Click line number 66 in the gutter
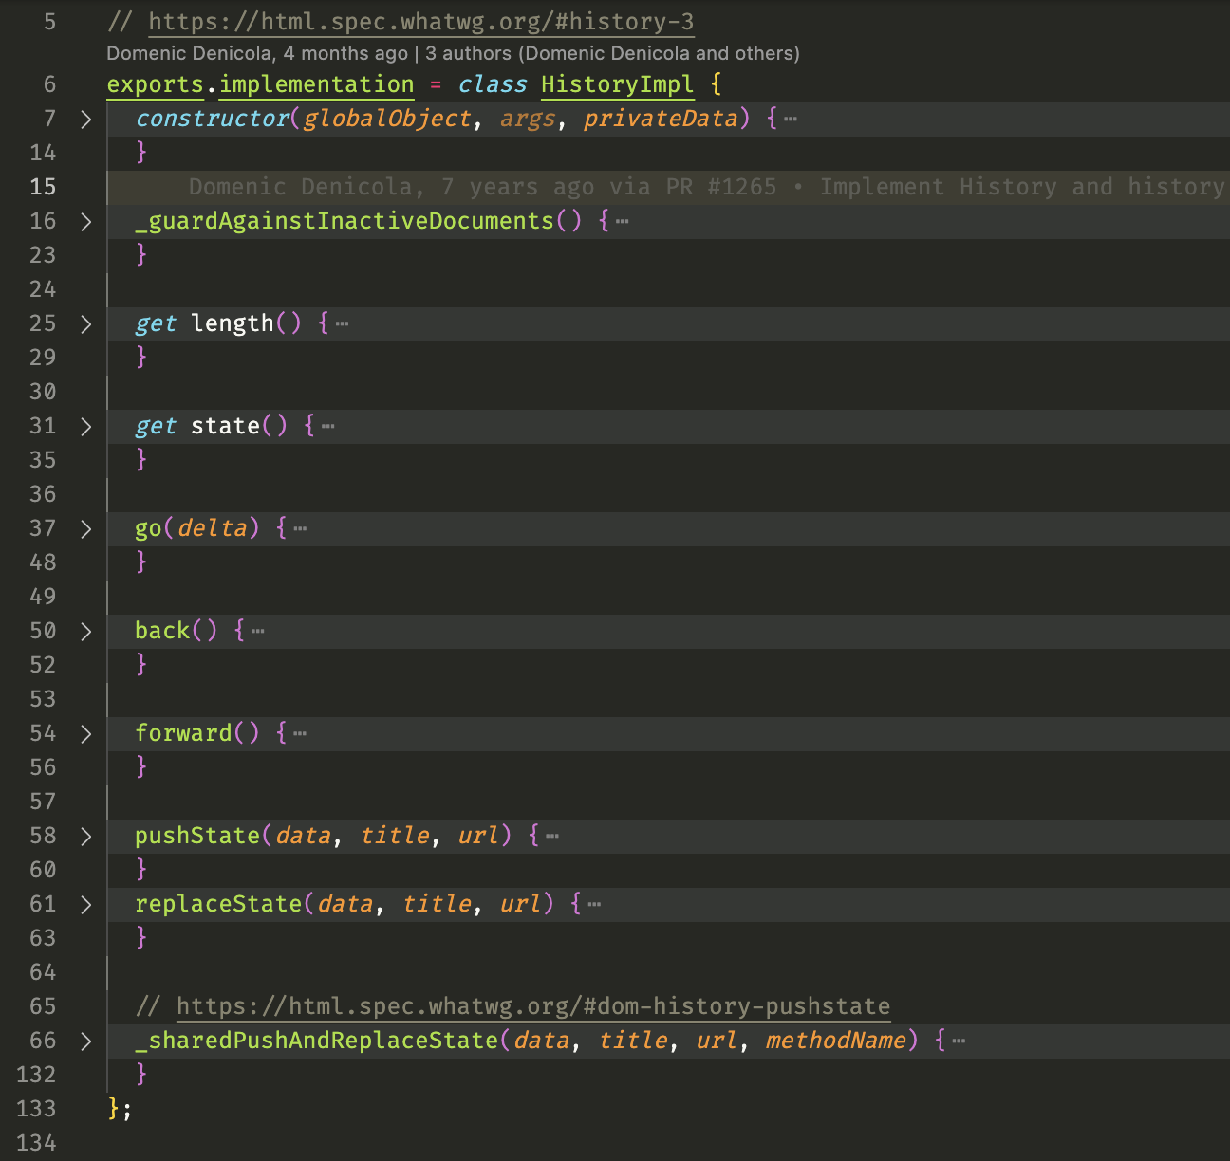Viewport: 1230px width, 1161px height. (x=43, y=1041)
